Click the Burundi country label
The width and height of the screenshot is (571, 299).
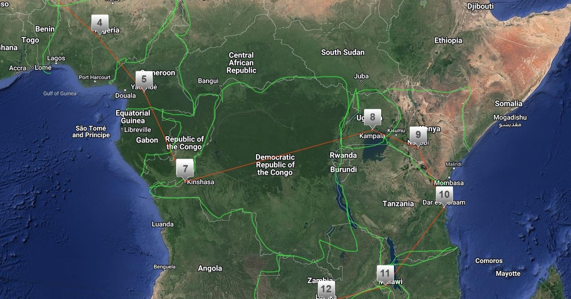point(343,169)
